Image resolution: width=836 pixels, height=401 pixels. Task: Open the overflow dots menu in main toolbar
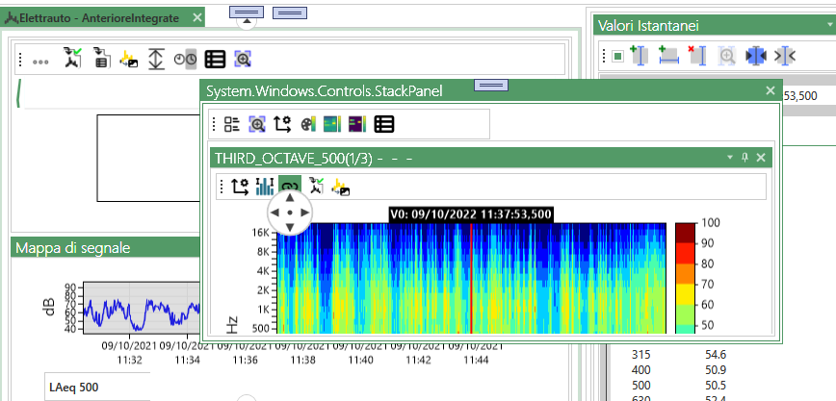[x=40, y=61]
